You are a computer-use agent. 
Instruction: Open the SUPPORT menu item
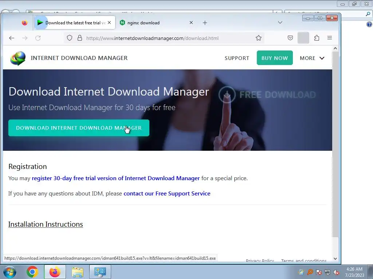coord(237,58)
